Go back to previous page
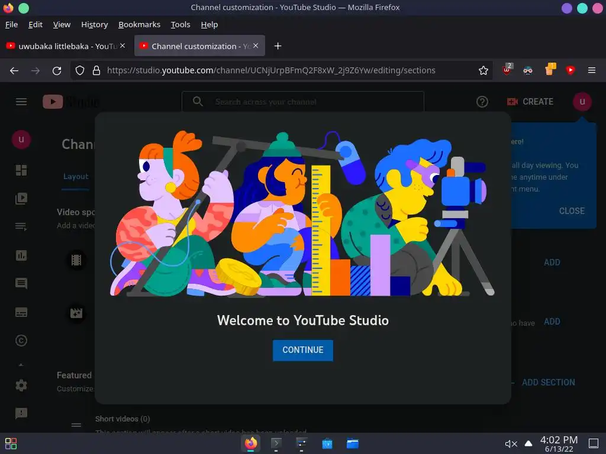This screenshot has width=606, height=454. [14, 70]
